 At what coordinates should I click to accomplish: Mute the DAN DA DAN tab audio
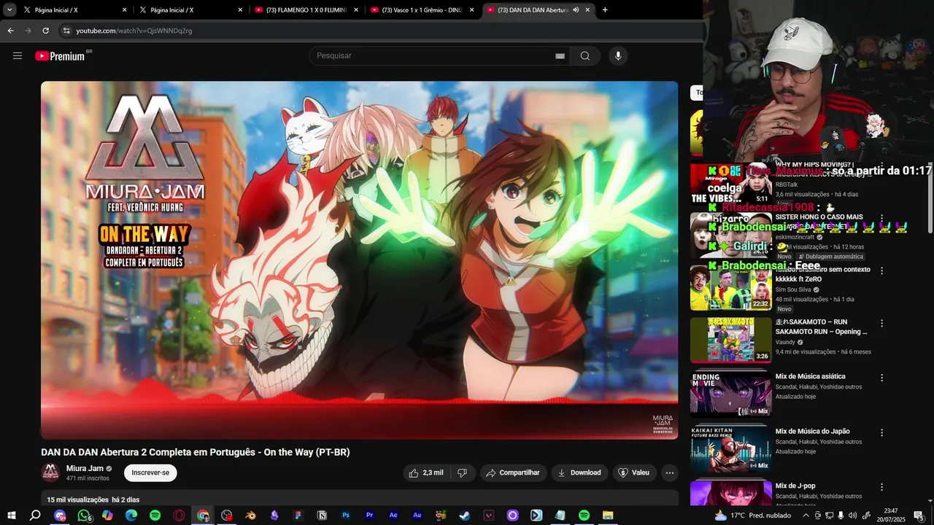click(576, 10)
